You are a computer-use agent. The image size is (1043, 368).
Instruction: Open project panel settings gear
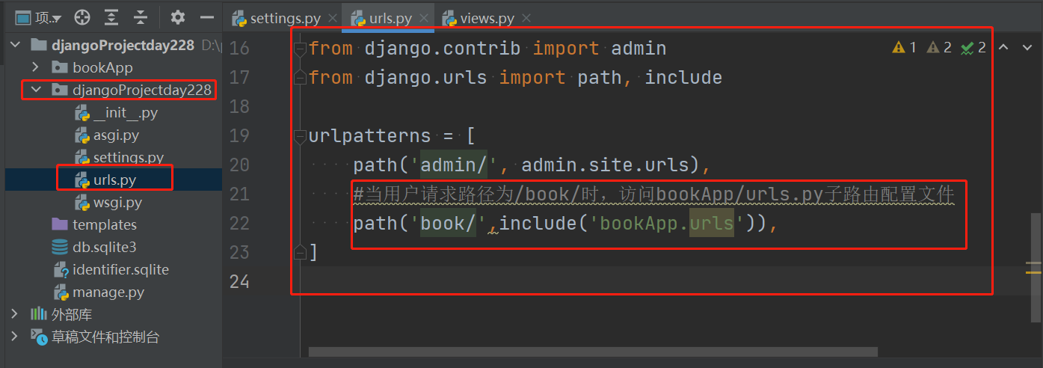pyautogui.click(x=177, y=17)
